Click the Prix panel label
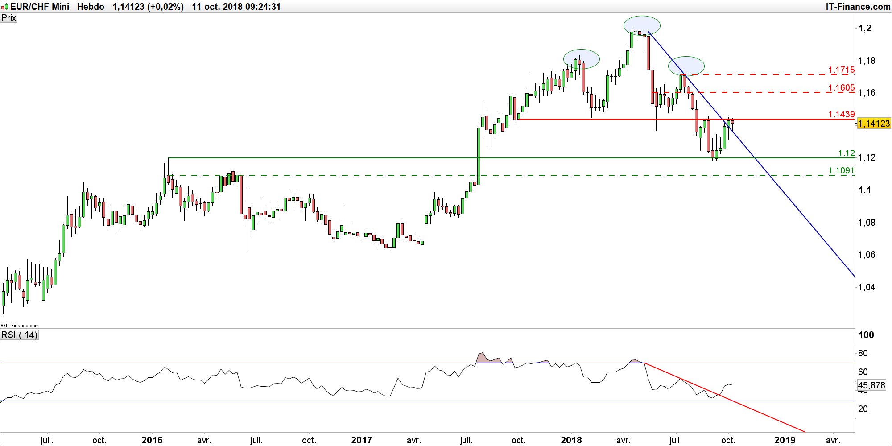 [x=9, y=18]
